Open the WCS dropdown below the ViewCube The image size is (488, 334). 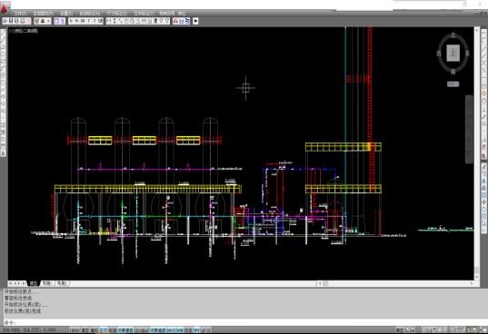[x=453, y=83]
